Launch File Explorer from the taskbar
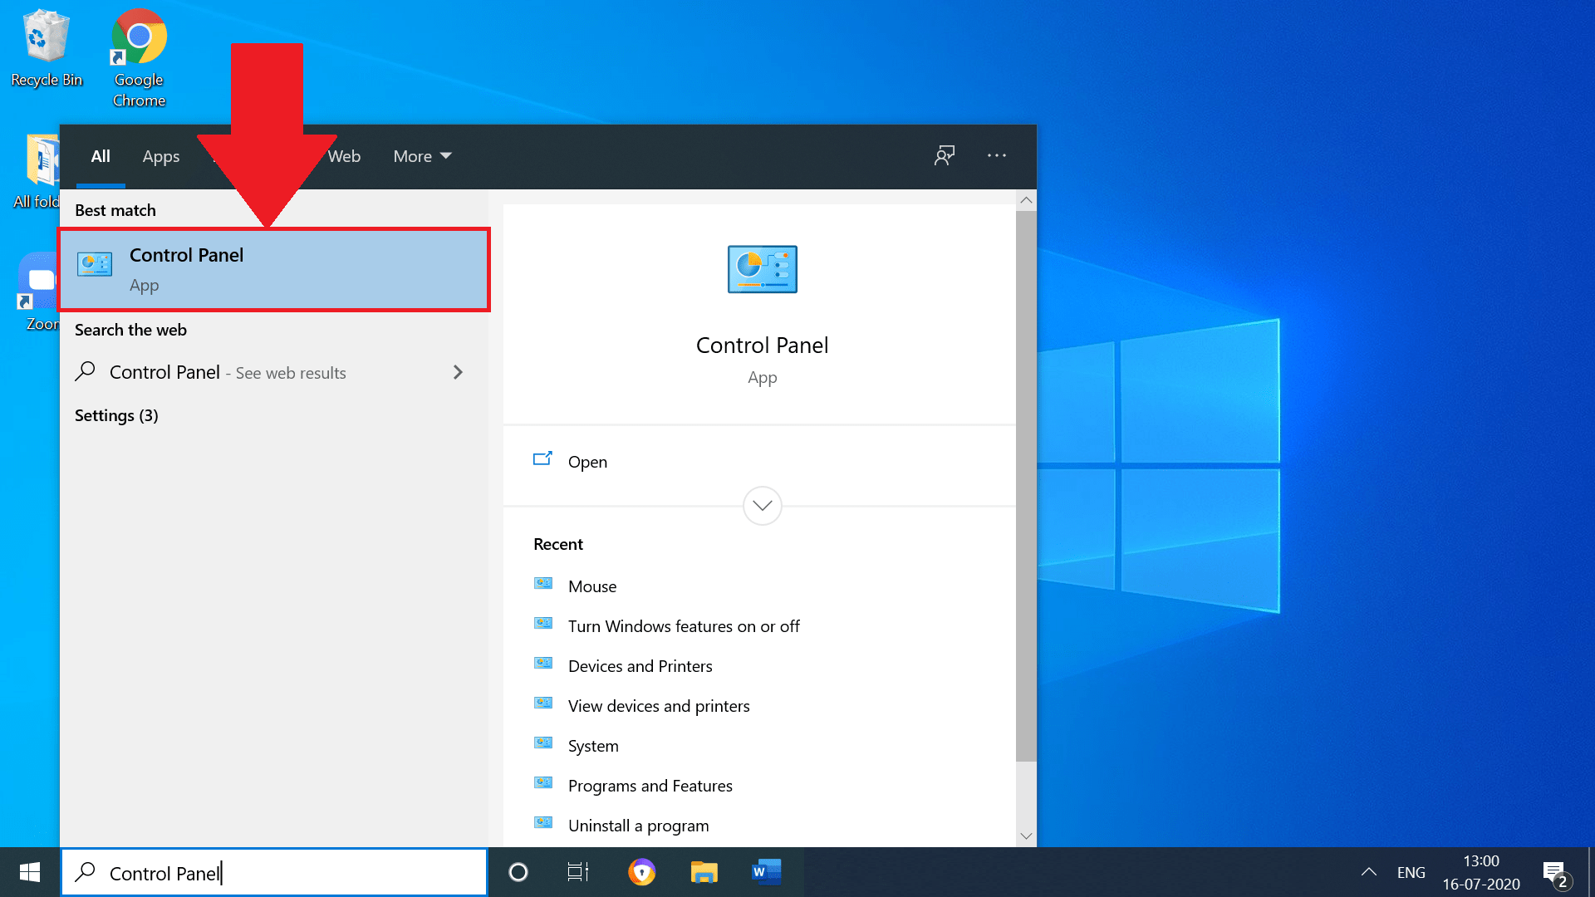 (x=704, y=872)
